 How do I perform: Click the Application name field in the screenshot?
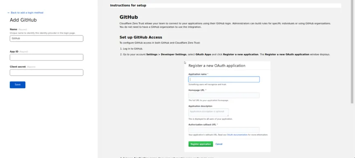(224, 79)
